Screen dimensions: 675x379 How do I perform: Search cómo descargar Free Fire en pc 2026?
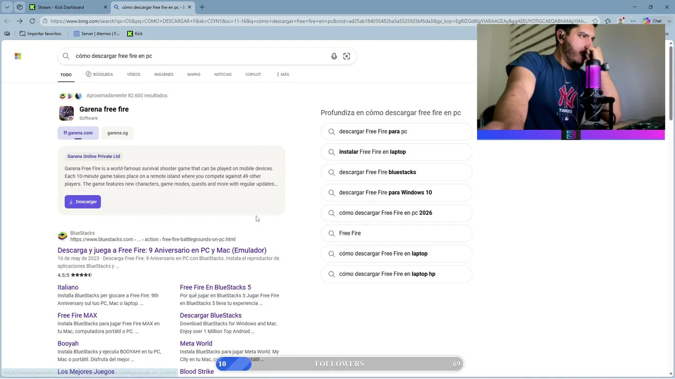click(x=396, y=213)
